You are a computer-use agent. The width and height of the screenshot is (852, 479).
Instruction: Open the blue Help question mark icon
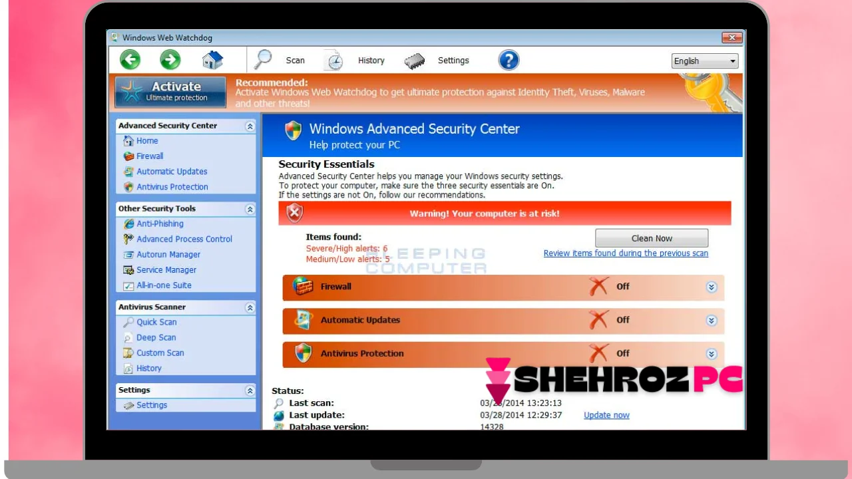pyautogui.click(x=509, y=61)
